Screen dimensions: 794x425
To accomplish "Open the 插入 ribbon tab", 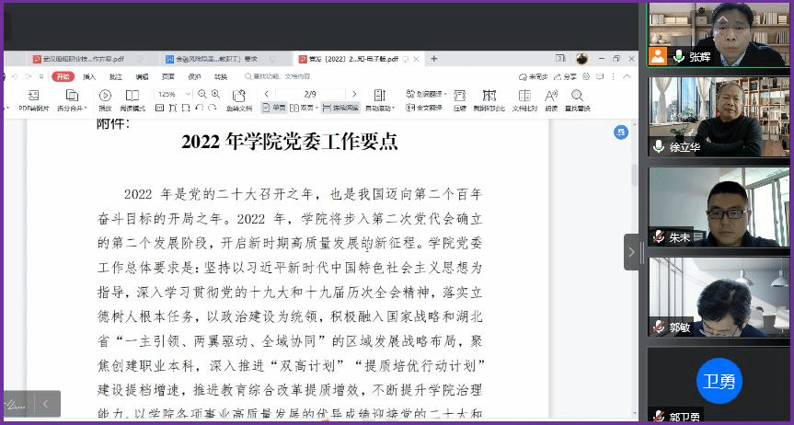I will pyautogui.click(x=89, y=77).
